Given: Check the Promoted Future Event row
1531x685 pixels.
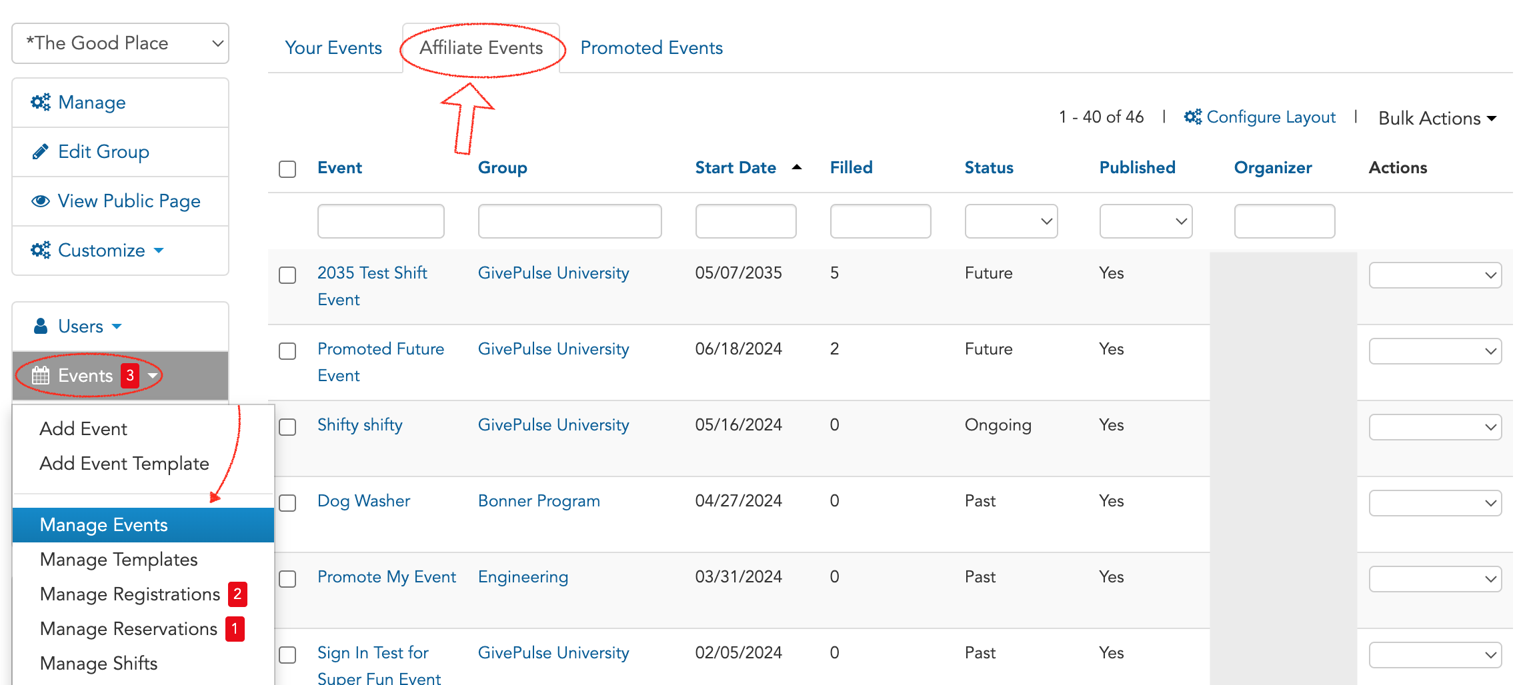Looking at the screenshot, I should [287, 351].
